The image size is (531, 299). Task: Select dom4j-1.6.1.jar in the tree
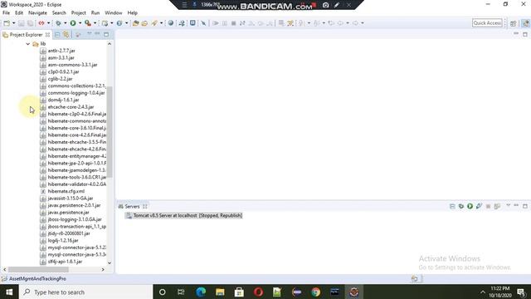tap(63, 100)
